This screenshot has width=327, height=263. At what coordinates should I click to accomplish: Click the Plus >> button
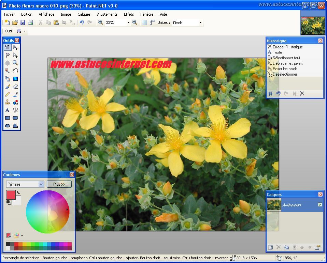pos(59,184)
